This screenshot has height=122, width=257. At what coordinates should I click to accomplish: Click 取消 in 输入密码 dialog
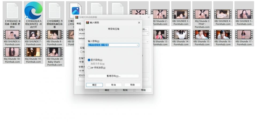pos(114,85)
